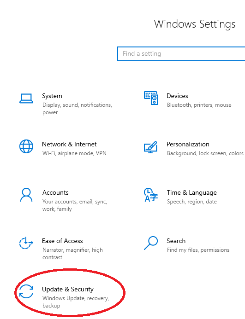The image size is (245, 319).
Task: Click inside the Find a setting box
Action: click(181, 54)
